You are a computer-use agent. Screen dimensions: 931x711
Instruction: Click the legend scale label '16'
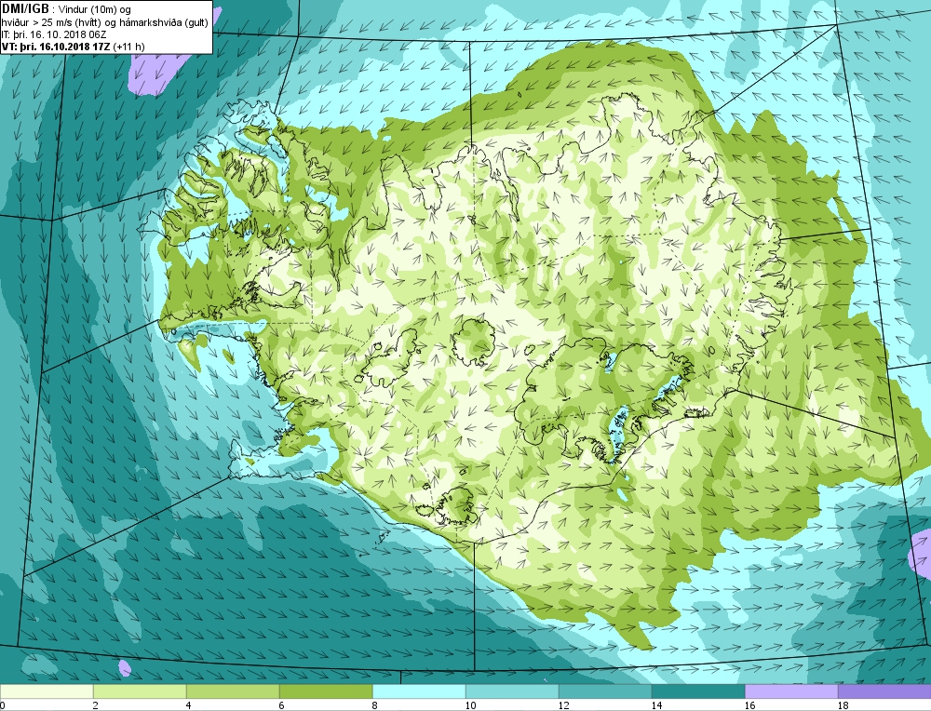click(749, 705)
